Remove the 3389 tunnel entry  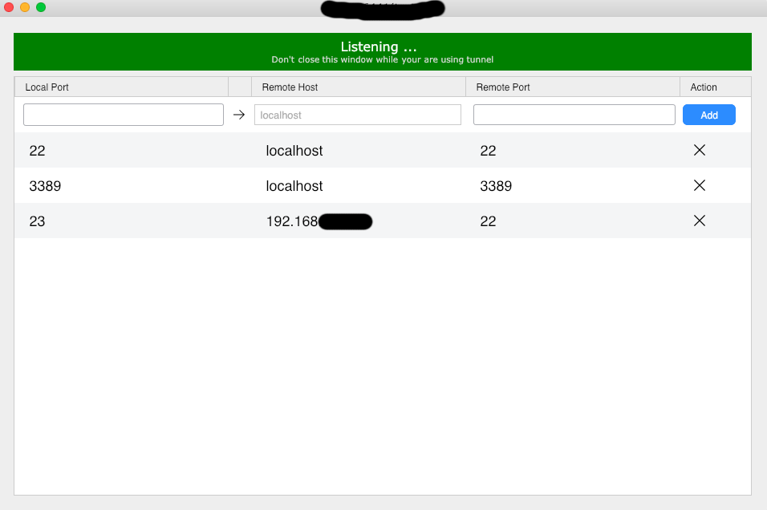[x=699, y=185]
